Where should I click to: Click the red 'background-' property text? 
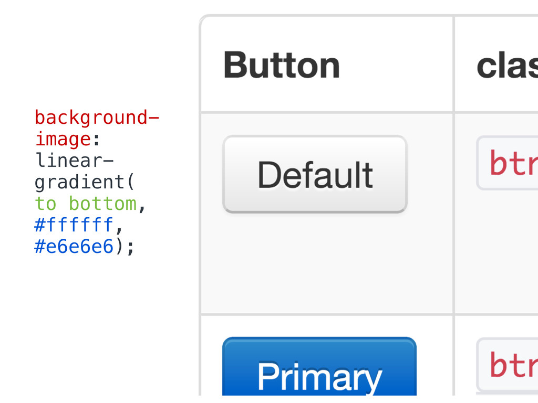[97, 118]
